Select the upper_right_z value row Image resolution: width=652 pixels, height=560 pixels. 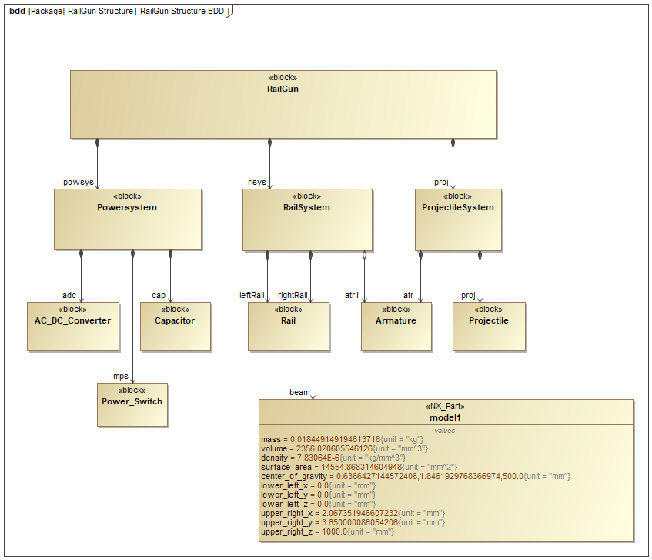(x=328, y=531)
